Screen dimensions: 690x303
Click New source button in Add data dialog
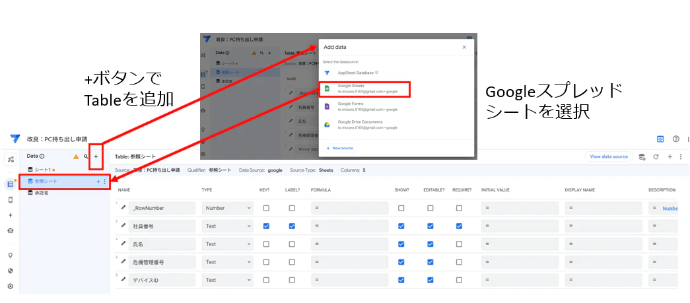pos(340,149)
